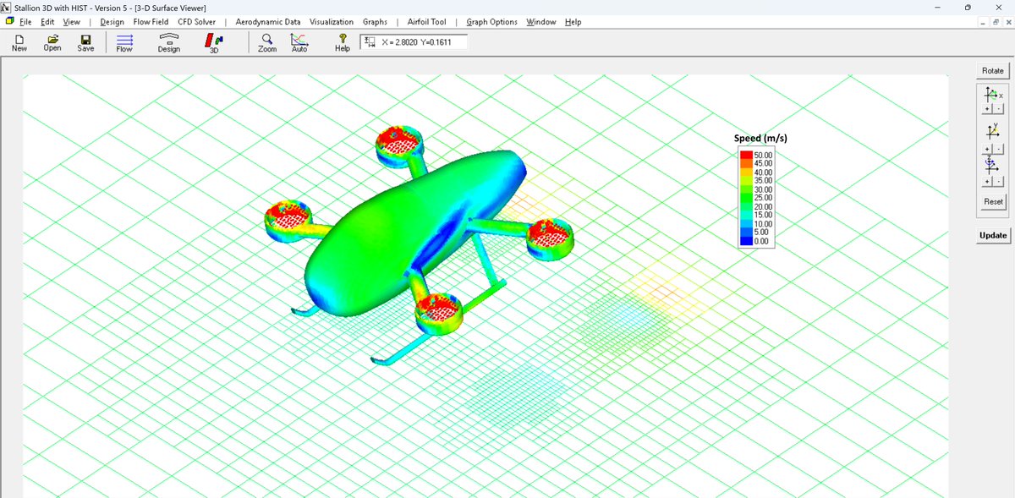1015x498 pixels.
Task: Click the red 50.00 legend color band
Action: 746,156
